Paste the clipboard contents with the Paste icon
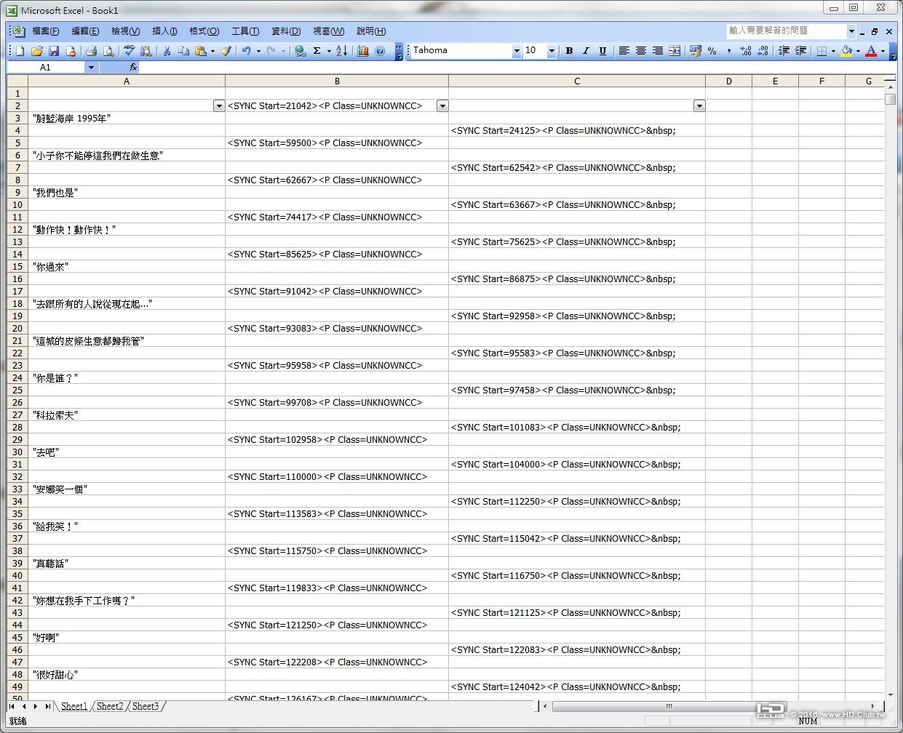 (200, 51)
